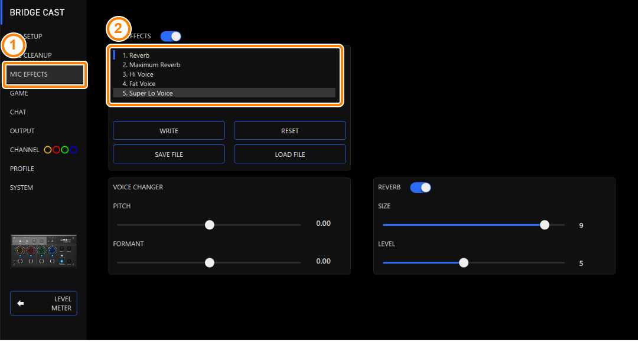Open the GAME menu
639x342 pixels.
pos(19,93)
